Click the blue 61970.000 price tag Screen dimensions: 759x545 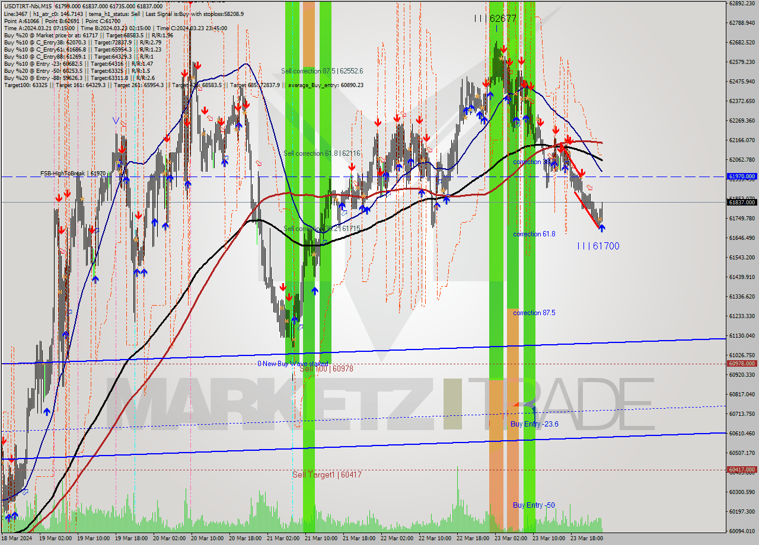point(742,177)
